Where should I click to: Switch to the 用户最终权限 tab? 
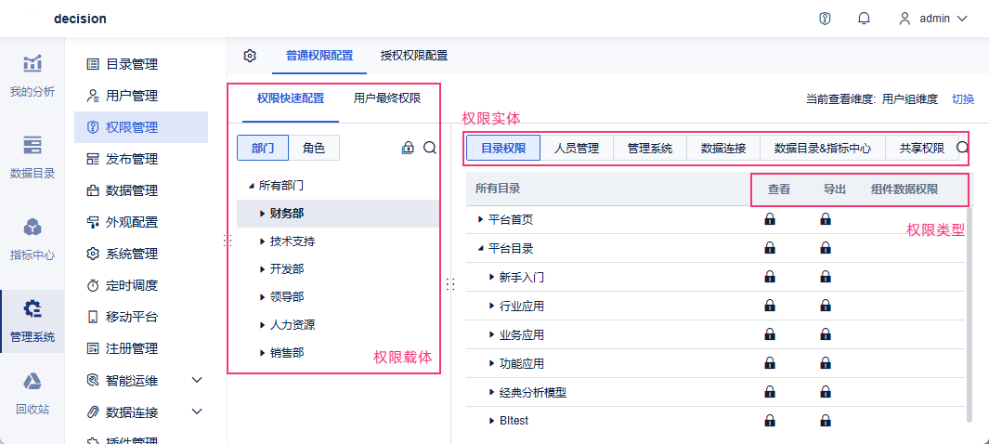pos(387,98)
